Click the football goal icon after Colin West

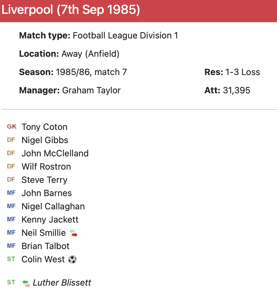click(x=72, y=259)
